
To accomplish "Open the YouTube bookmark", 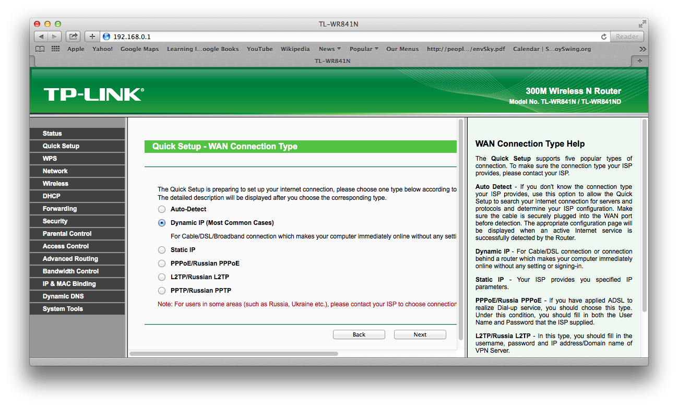I will click(260, 49).
